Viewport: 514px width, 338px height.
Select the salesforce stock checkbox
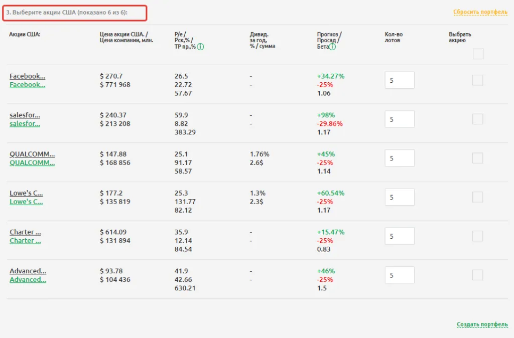(x=478, y=119)
